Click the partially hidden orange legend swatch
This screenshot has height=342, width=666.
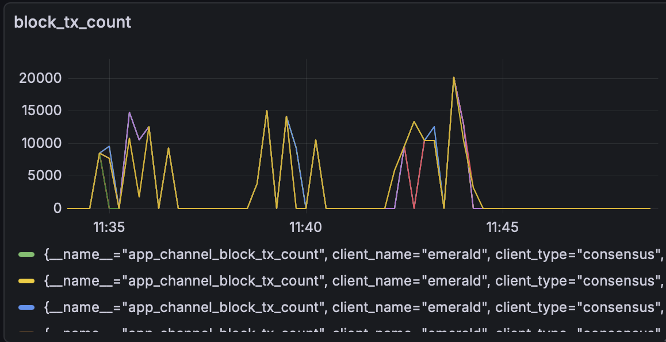coord(26,332)
